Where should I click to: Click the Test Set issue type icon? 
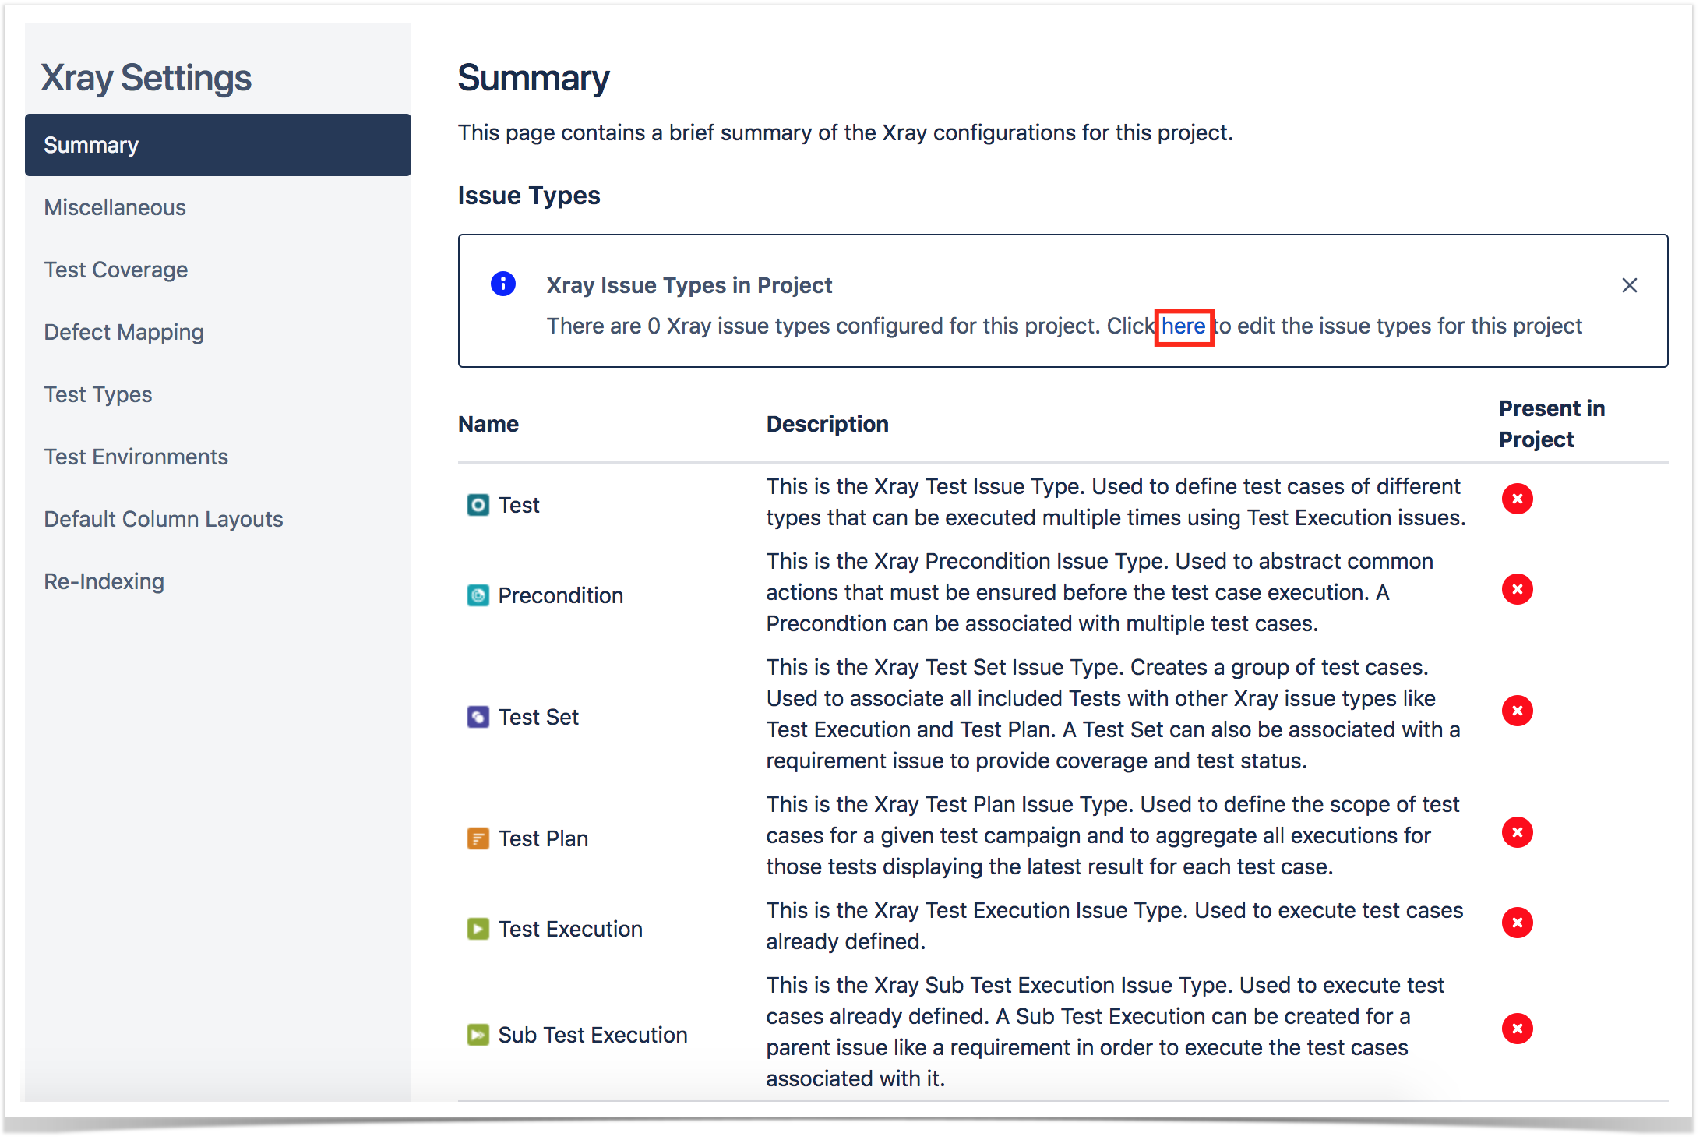coord(478,717)
